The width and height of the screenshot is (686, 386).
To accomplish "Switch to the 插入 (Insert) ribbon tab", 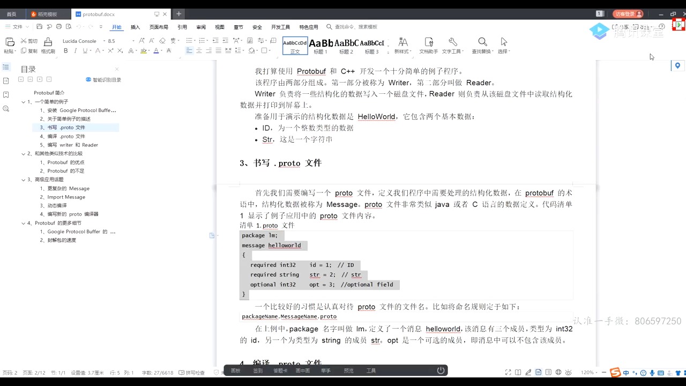I will (x=135, y=27).
